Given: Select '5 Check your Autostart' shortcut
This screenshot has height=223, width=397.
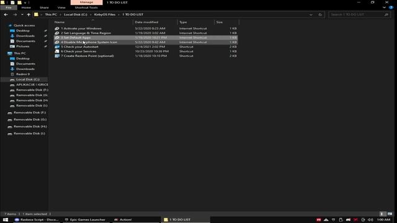Looking at the screenshot, I should click(146, 47).
